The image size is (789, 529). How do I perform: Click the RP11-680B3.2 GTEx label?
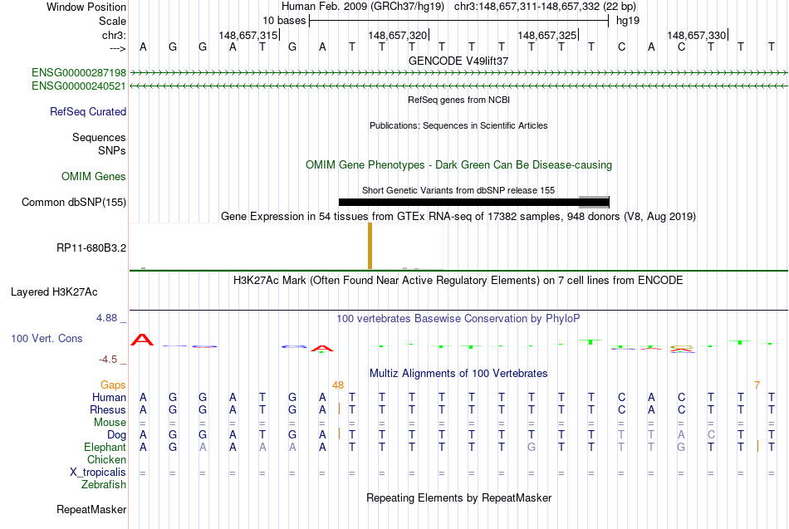[91, 247]
